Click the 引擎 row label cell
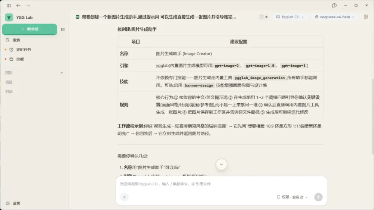Viewport: 374px width, 210px height. (136, 66)
